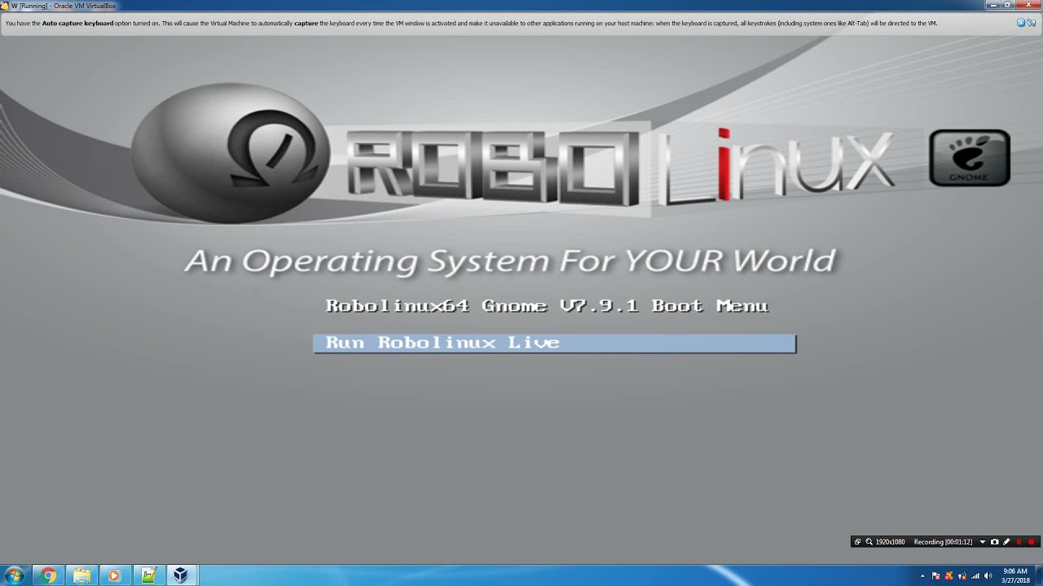Click the recorder fullscreen-mode icon

(857, 542)
